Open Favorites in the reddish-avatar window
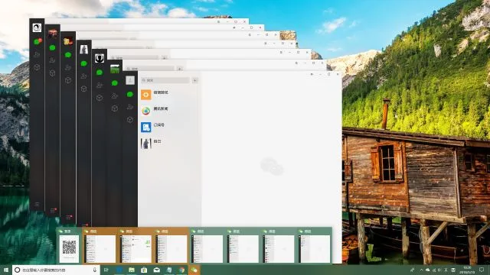490x275 pixels. [53, 73]
